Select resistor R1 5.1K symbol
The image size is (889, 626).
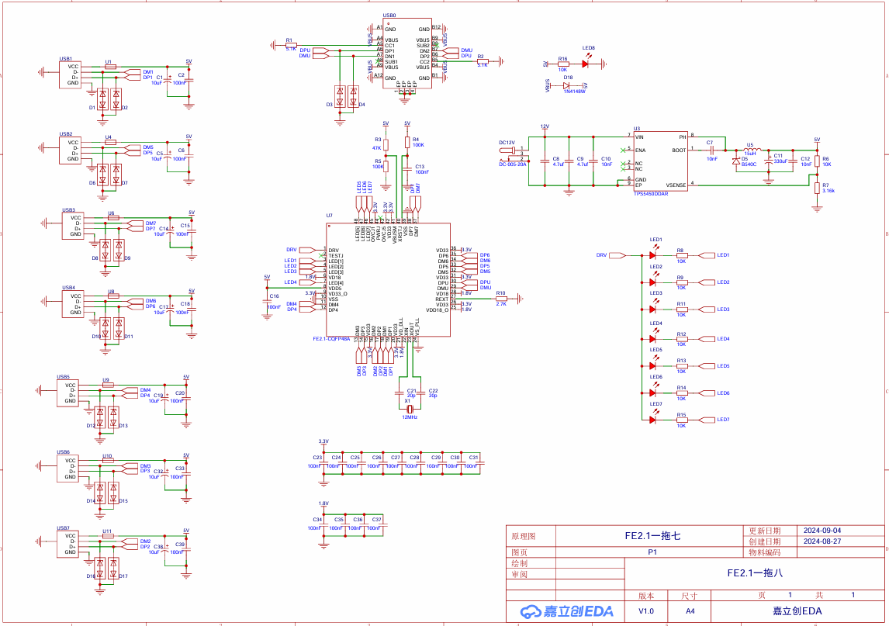coord(291,45)
